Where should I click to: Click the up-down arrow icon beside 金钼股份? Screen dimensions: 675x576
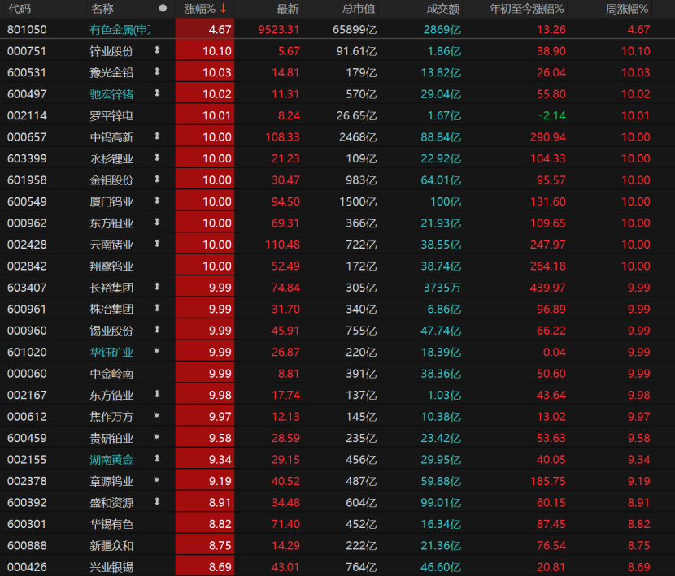coord(157,180)
